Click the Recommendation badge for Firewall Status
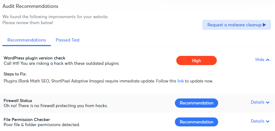275x131 pixels. (196, 103)
